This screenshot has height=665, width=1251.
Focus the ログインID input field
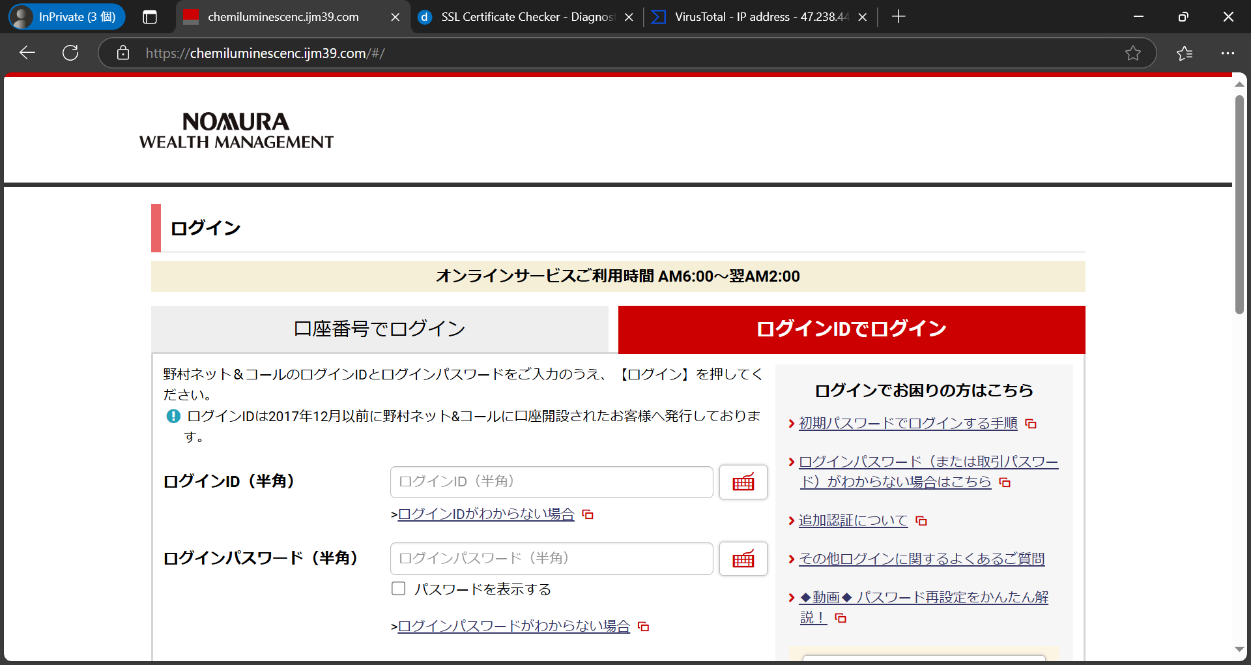(551, 482)
